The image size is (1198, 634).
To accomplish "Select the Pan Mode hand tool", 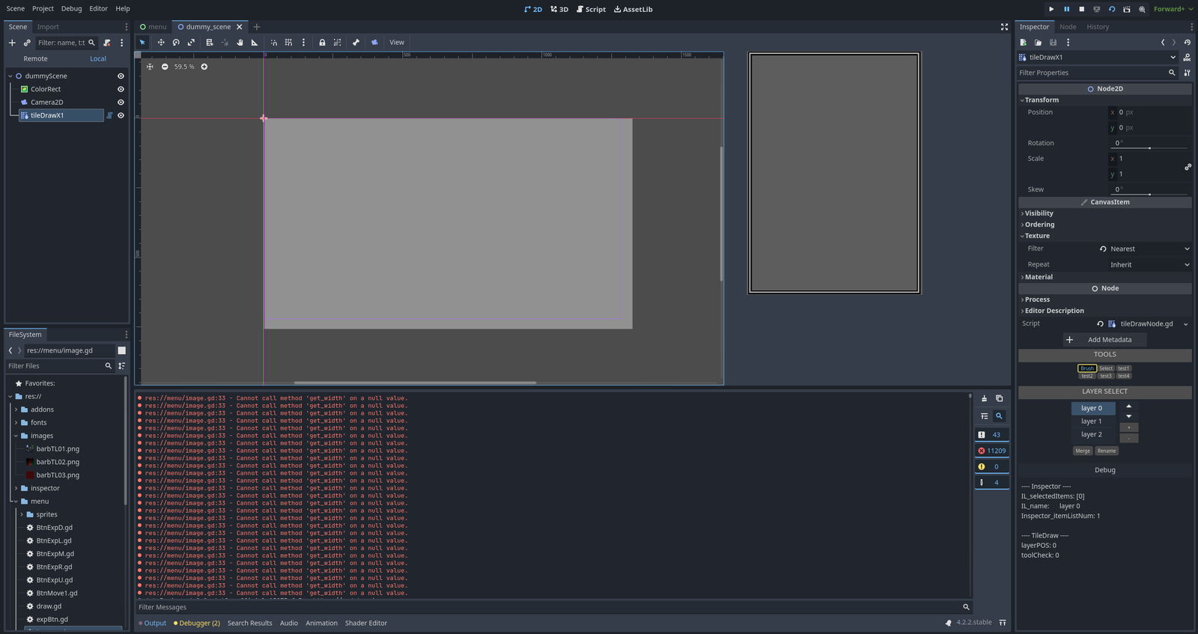I will [x=240, y=43].
